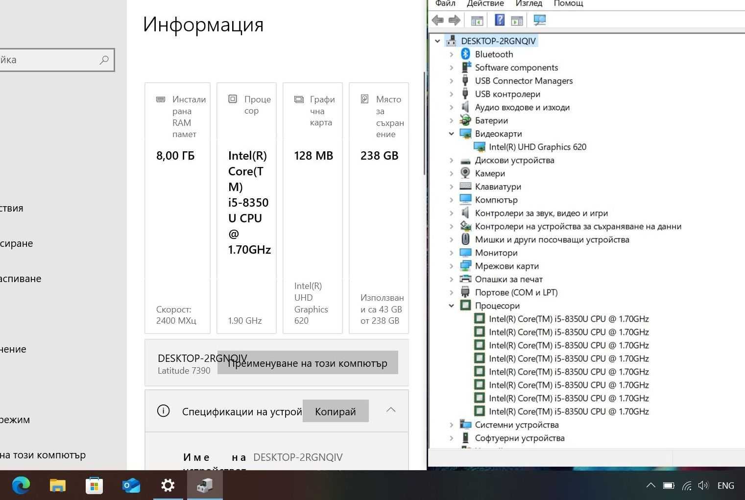Click the Bluetooth device category icon
The height and width of the screenshot is (500, 745).
[465, 54]
